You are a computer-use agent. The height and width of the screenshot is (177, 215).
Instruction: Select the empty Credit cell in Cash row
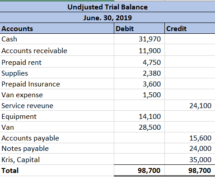point(190,39)
